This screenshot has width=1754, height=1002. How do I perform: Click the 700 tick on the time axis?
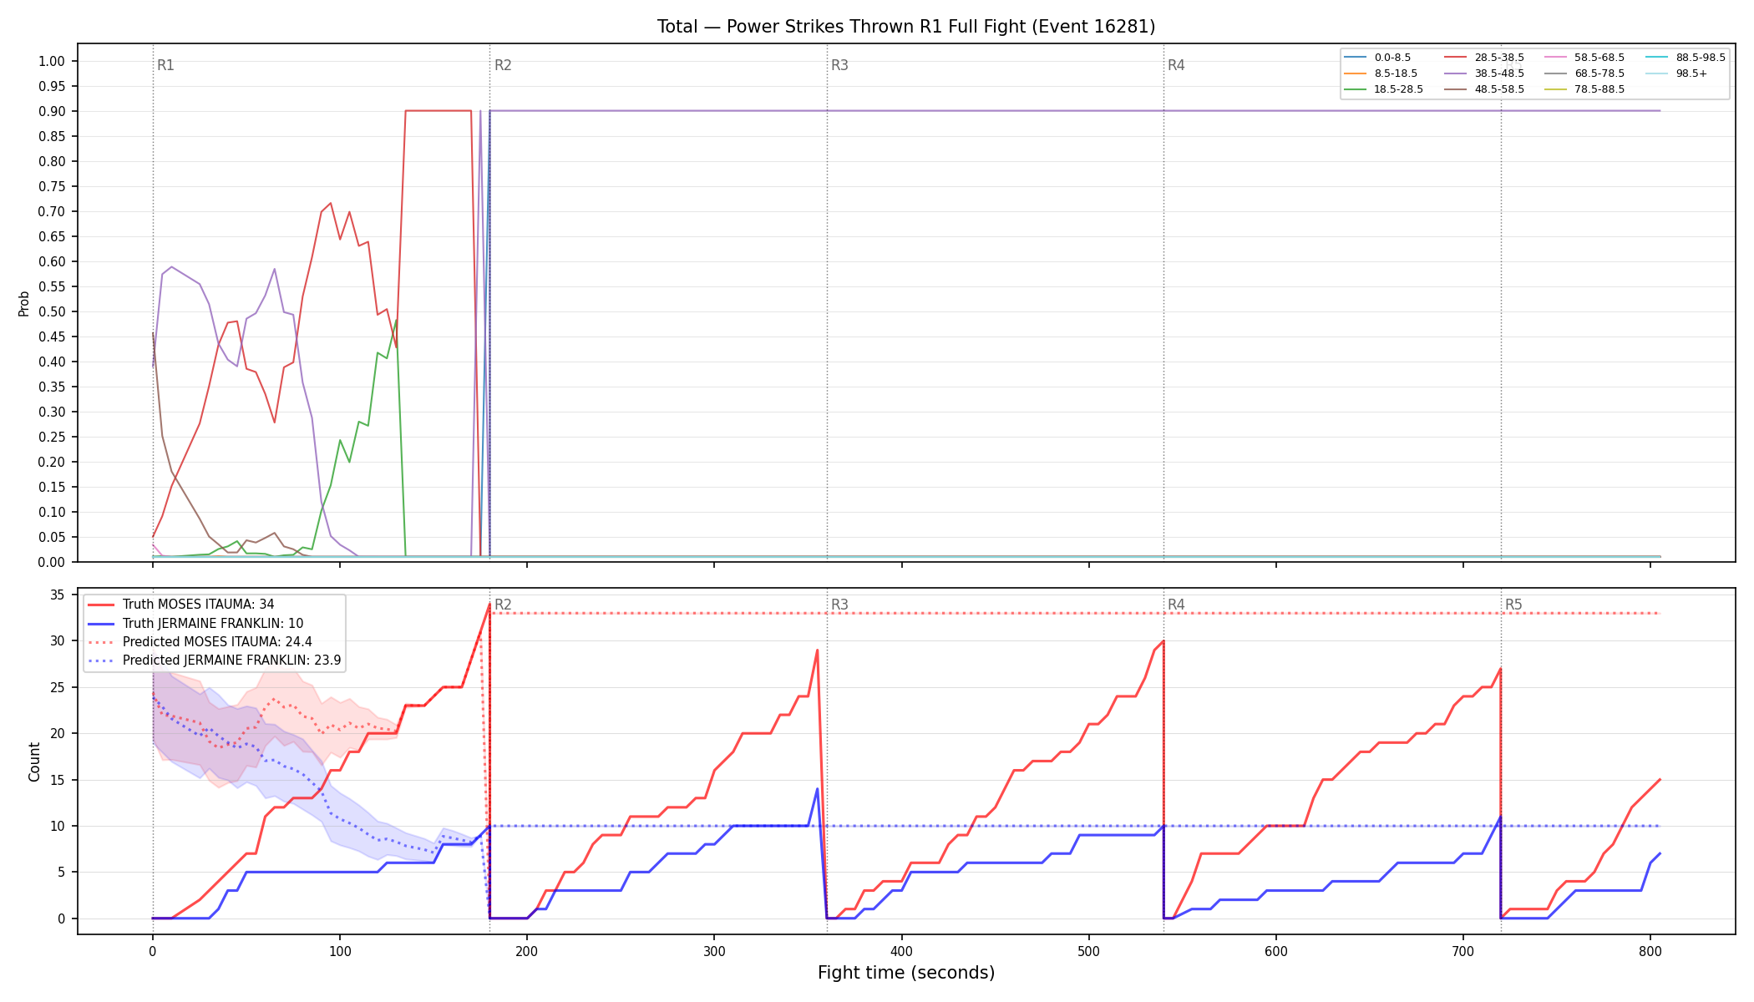tap(1463, 951)
